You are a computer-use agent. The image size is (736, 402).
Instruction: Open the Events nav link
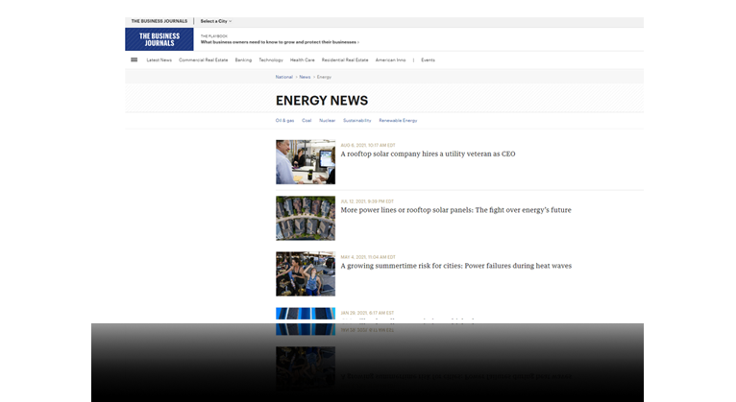(x=429, y=60)
